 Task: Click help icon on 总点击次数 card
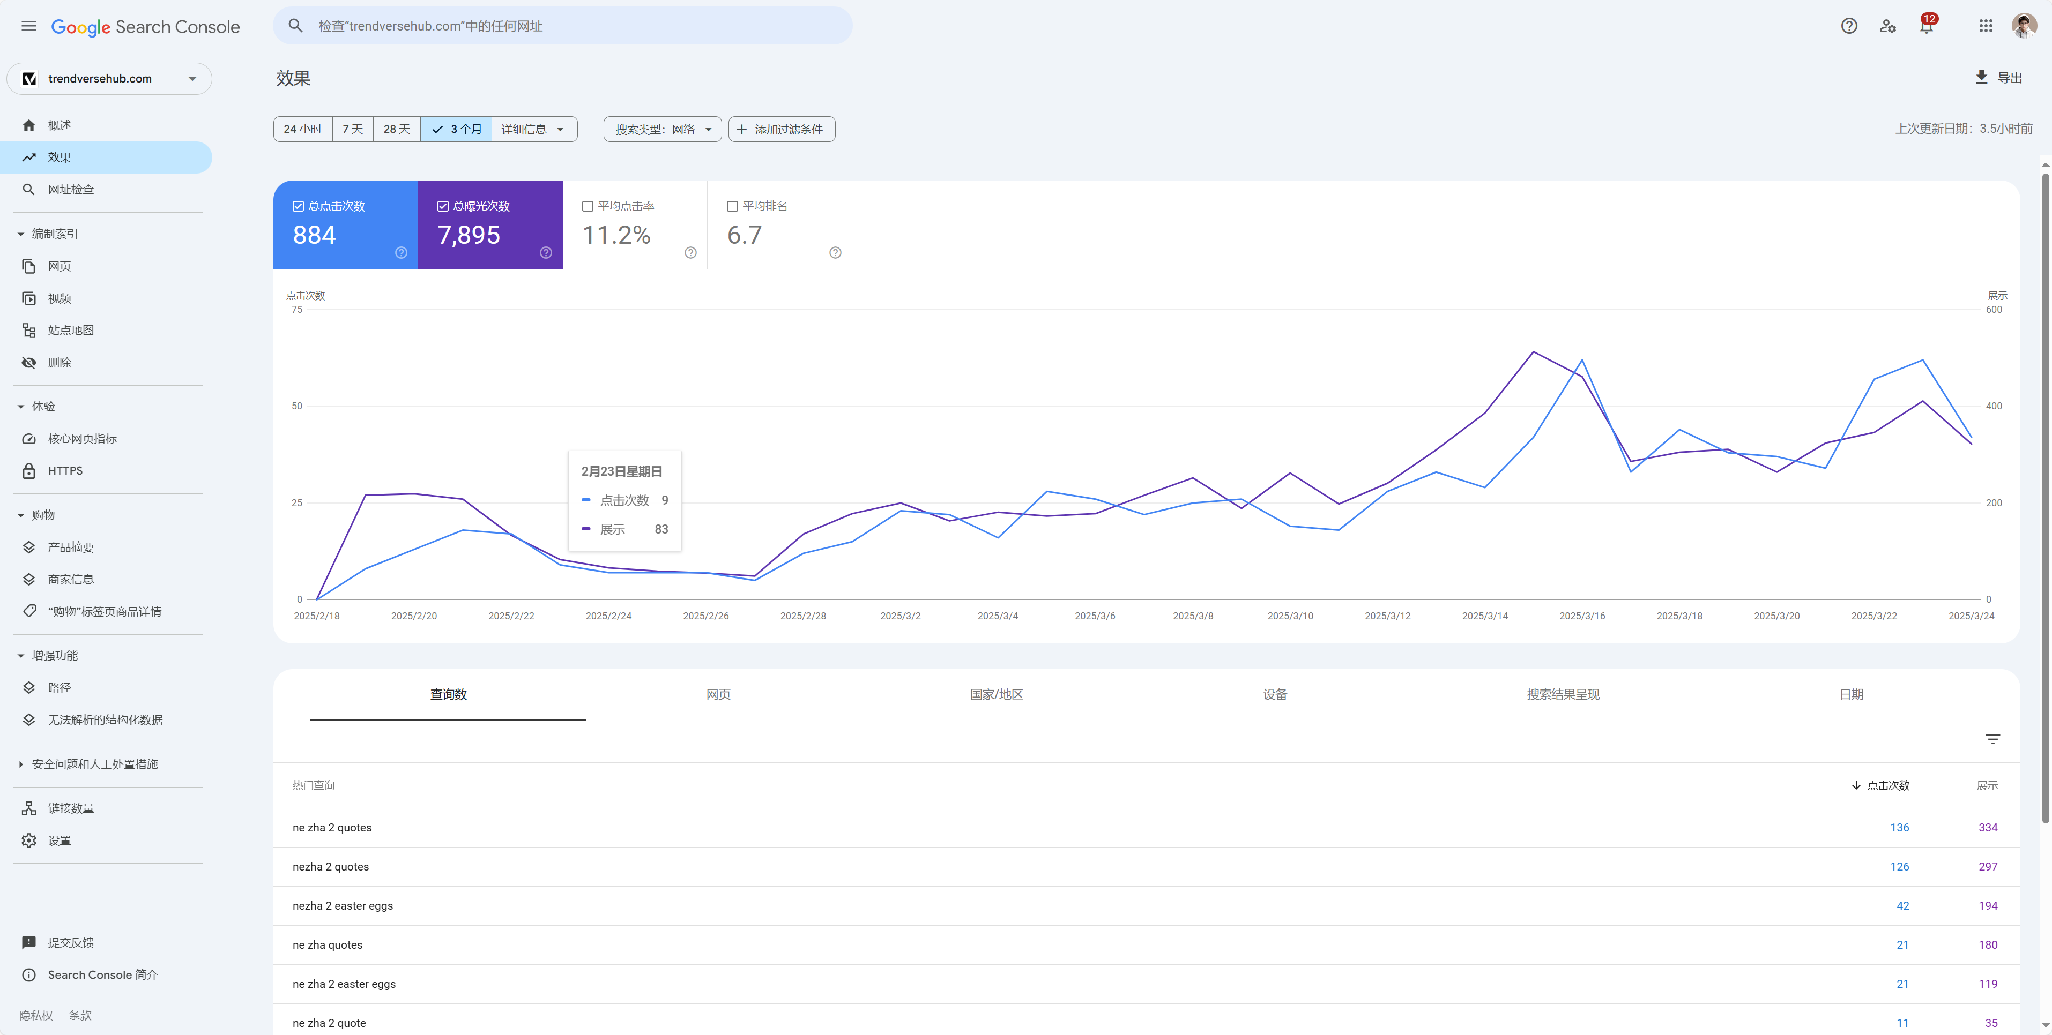(402, 252)
